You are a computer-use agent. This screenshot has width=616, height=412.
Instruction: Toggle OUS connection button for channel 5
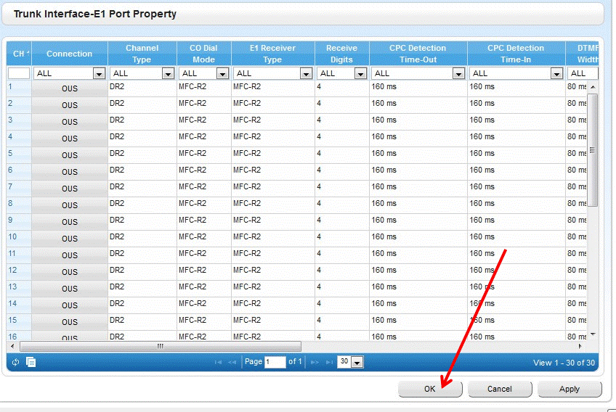(x=70, y=155)
